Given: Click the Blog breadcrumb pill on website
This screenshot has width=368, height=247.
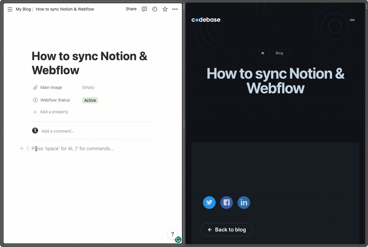Looking at the screenshot, I should pyautogui.click(x=279, y=53).
